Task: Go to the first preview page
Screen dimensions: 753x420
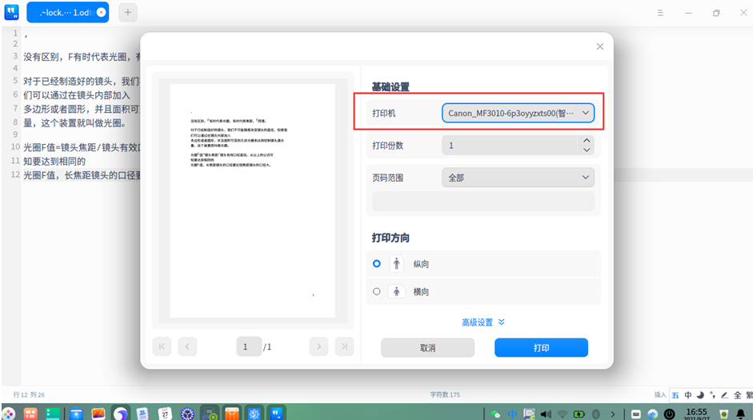Action: click(x=162, y=346)
